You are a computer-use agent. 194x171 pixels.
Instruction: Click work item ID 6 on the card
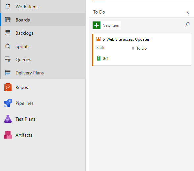[x=103, y=39]
